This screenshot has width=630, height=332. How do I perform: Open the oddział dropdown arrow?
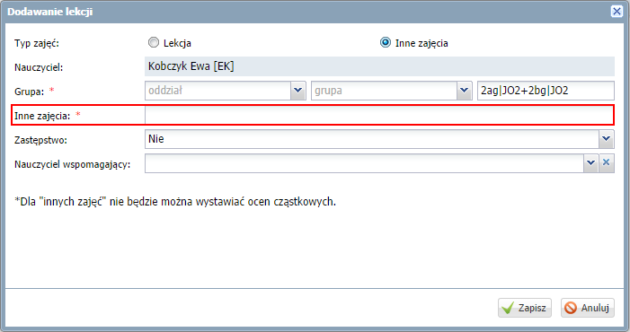coord(298,91)
